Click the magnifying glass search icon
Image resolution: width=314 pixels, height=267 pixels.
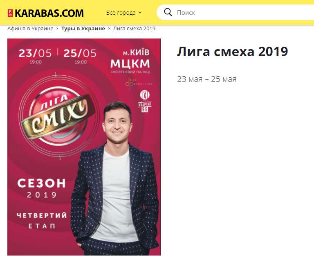[x=168, y=12]
